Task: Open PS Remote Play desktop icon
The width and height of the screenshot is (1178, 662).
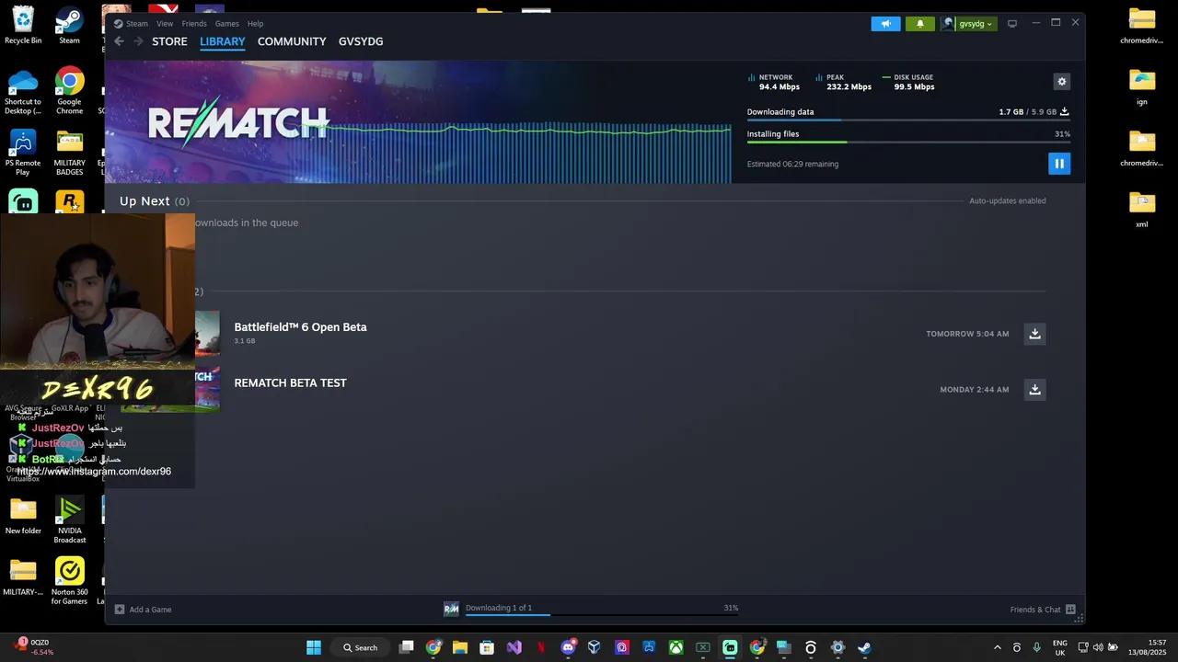Action: point(23,152)
